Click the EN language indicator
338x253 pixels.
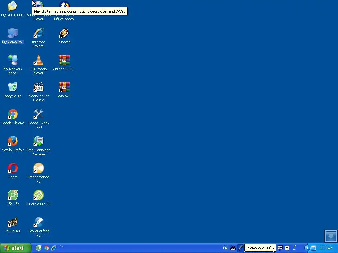pyautogui.click(x=225, y=248)
